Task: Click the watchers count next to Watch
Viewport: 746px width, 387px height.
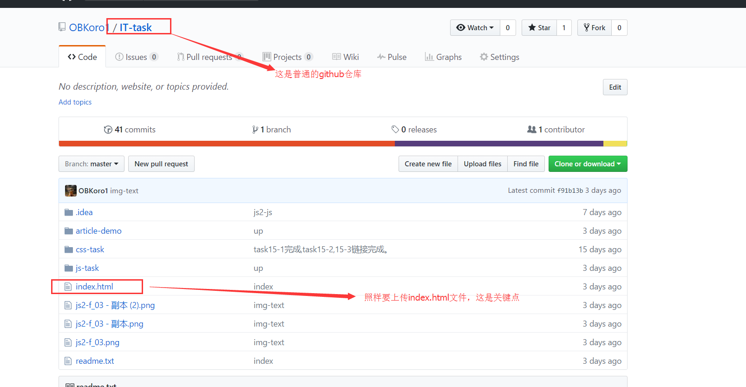Action: [508, 27]
